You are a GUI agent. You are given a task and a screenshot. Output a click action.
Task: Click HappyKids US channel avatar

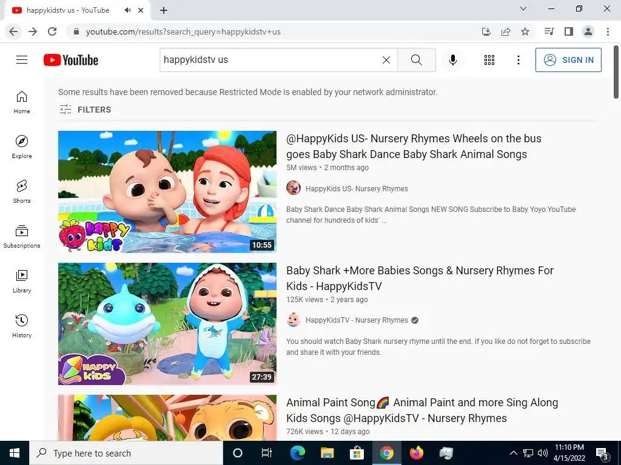[x=294, y=188]
